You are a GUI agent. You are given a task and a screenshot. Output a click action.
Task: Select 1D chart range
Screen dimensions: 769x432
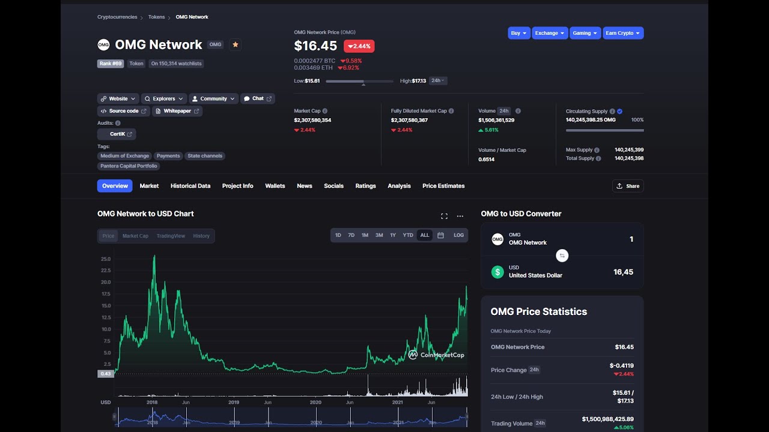point(338,235)
